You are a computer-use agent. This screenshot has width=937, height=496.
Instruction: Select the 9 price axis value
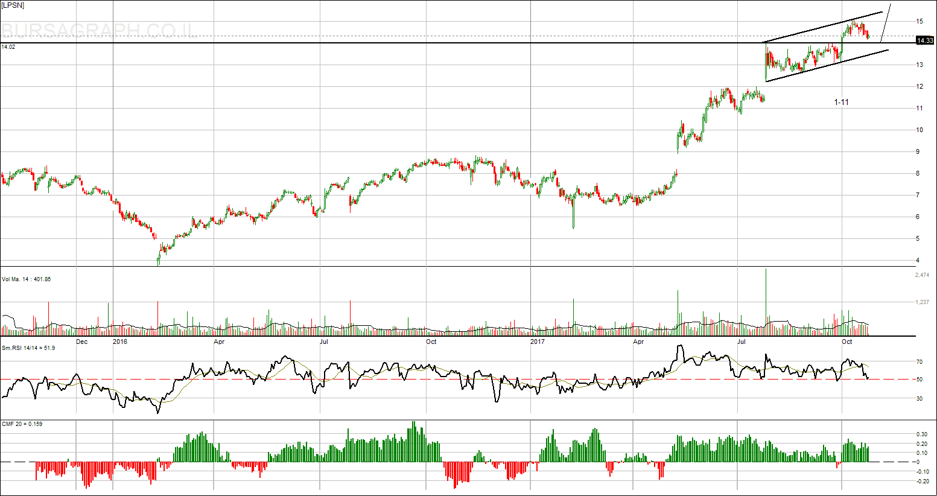918,151
